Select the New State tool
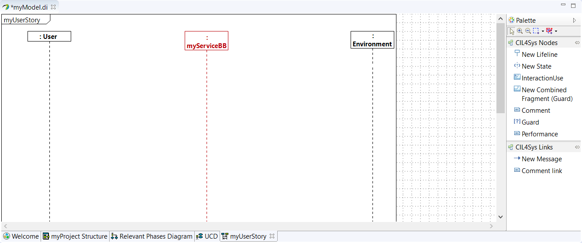This screenshot has width=582, height=243. [532, 66]
